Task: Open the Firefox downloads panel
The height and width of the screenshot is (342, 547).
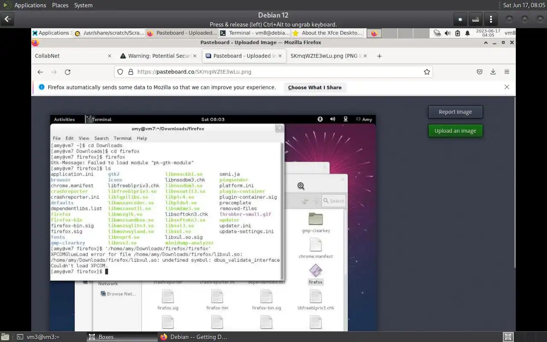Action: click(493, 72)
